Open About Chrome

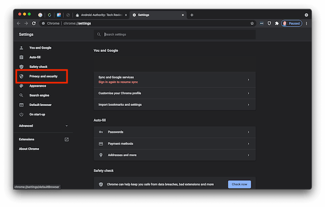29,149
